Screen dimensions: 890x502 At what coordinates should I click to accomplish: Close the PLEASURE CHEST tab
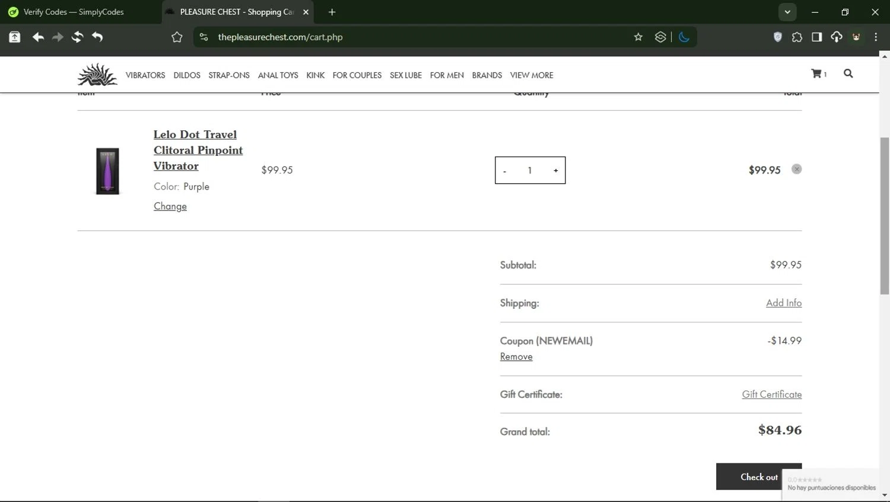pyautogui.click(x=306, y=12)
